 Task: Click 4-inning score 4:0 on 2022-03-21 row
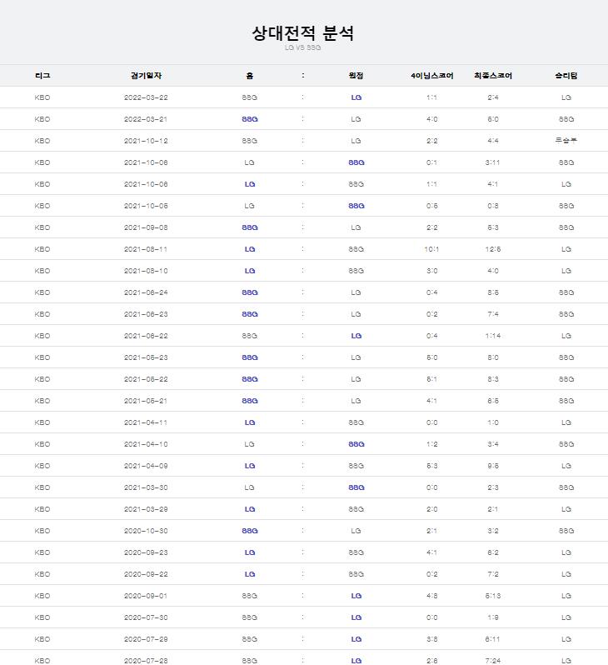pos(432,119)
